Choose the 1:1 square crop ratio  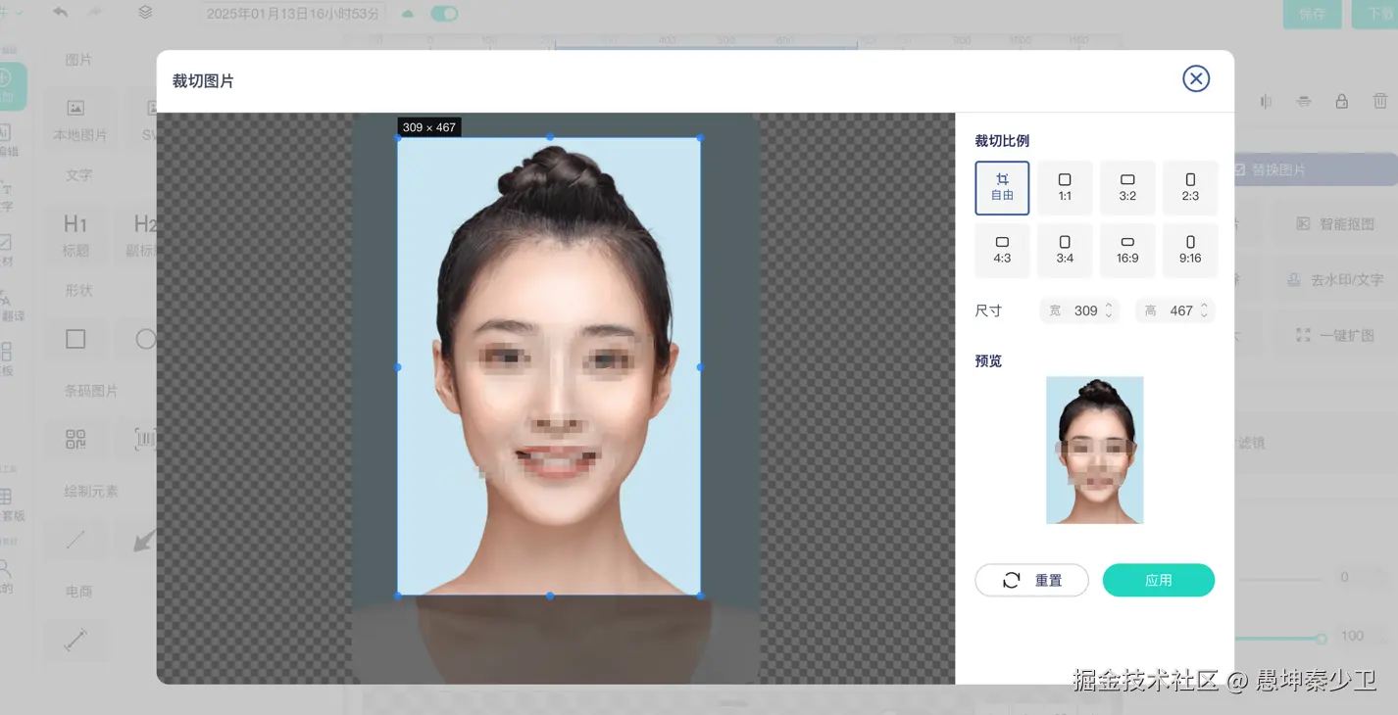click(1065, 187)
